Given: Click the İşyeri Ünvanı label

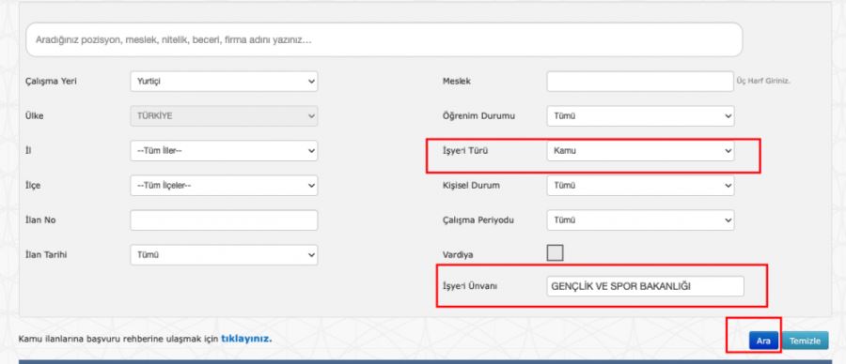Looking at the screenshot, I should coord(469,286).
